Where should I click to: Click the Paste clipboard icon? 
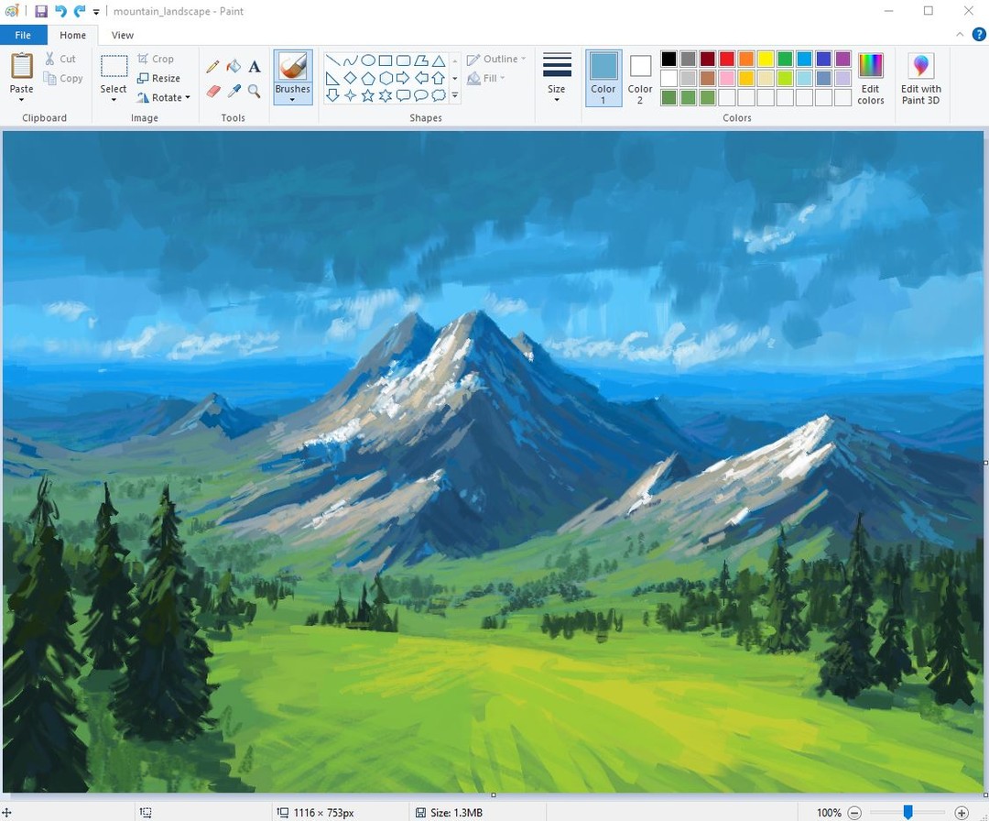(21, 66)
